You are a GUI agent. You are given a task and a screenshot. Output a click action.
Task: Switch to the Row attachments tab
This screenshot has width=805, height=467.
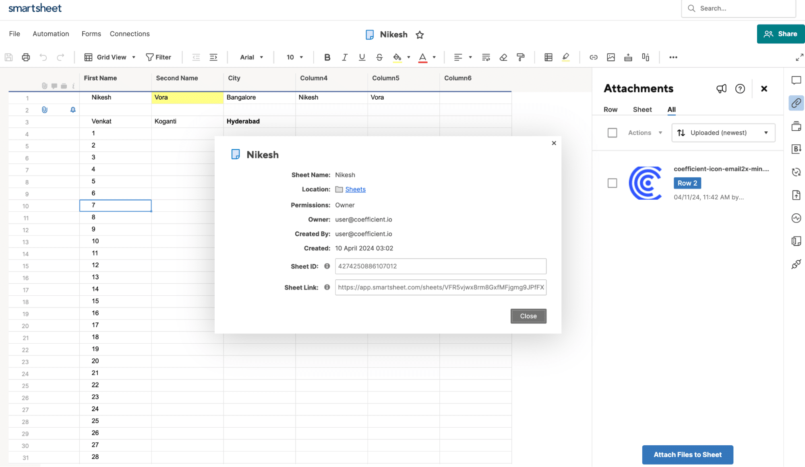pyautogui.click(x=610, y=109)
